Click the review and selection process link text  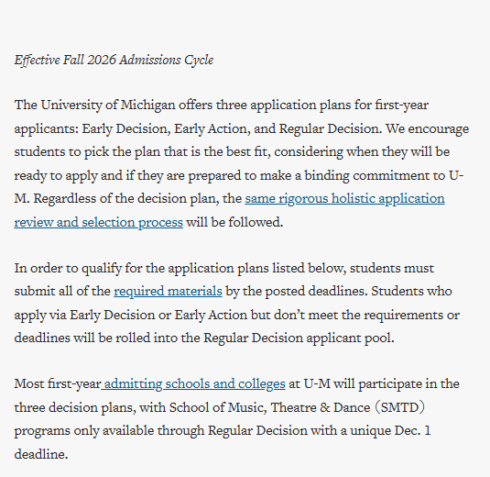pos(98,223)
